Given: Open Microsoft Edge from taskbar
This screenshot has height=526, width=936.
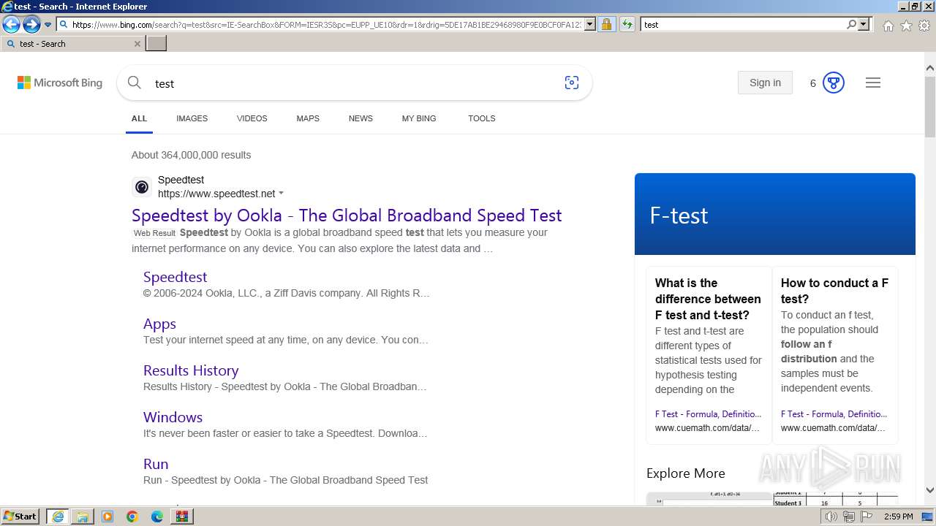Looking at the screenshot, I should click(x=157, y=517).
